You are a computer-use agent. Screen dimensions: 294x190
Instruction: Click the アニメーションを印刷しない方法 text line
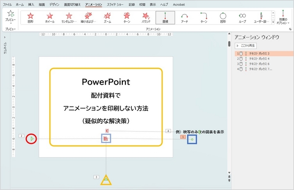(106, 108)
